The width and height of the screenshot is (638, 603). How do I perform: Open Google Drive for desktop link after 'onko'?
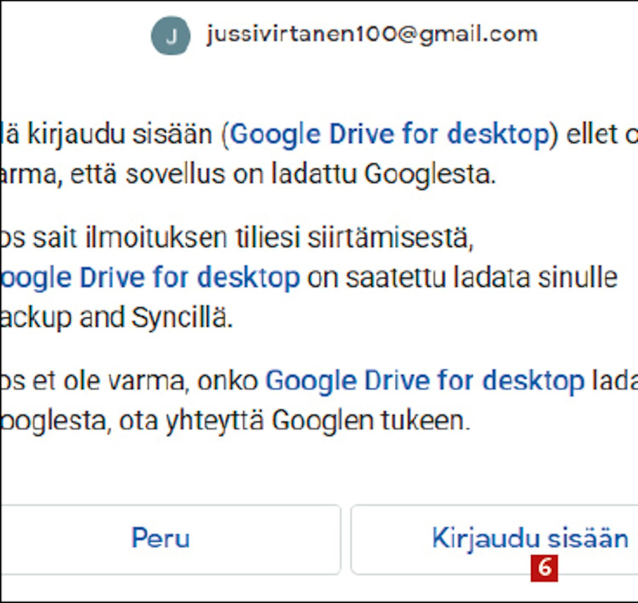pos(425,380)
